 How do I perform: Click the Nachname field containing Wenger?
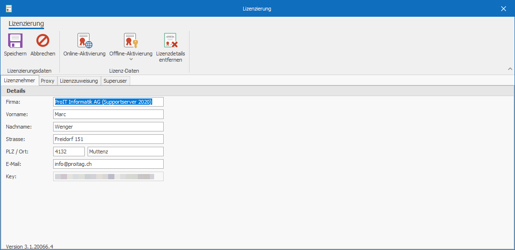tap(108, 127)
